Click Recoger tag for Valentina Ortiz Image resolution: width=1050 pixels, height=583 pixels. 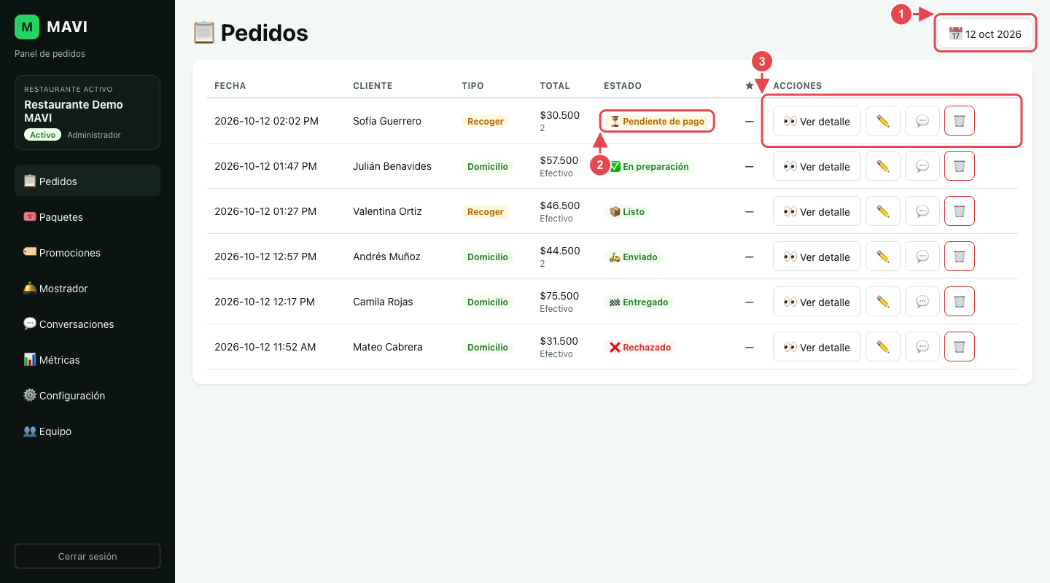[486, 211]
